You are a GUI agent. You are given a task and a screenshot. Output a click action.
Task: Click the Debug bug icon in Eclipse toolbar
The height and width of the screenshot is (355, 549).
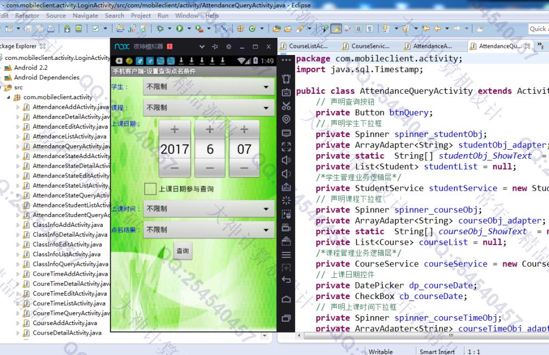point(160,28)
